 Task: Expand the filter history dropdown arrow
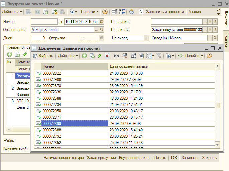click(x=153, y=56)
